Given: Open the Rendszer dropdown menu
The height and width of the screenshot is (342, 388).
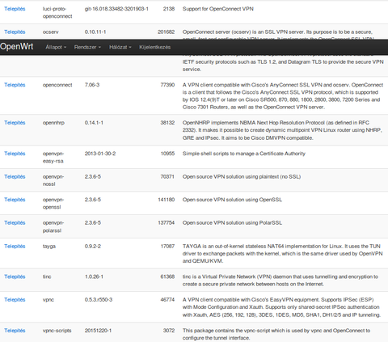Looking at the screenshot, I should click(87, 47).
